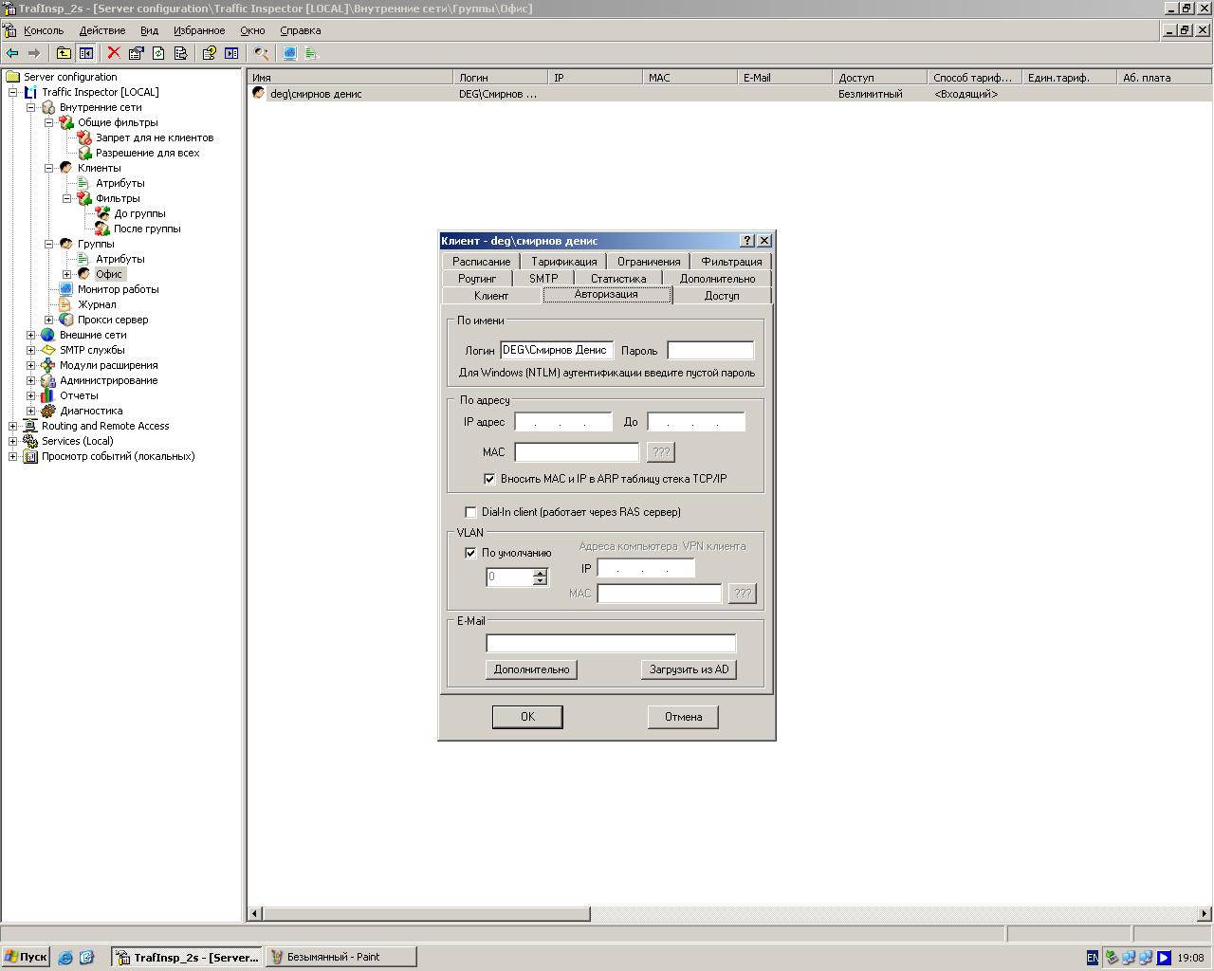Click the '???' button next to MAC field
Screen dimensions: 1214x971
coord(661,452)
